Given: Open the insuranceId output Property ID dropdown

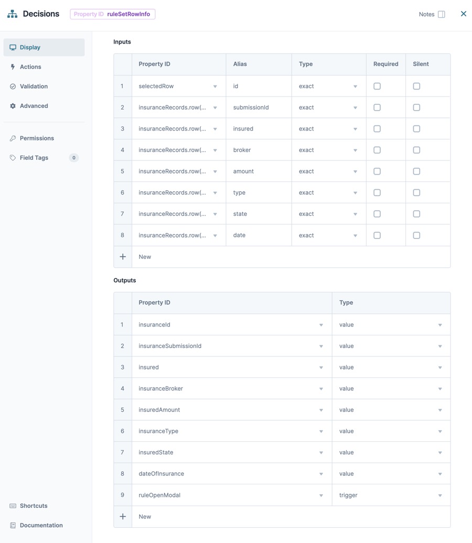Looking at the screenshot, I should [232, 324].
